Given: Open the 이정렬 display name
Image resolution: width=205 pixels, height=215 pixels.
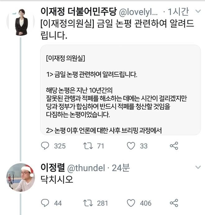Looking at the screenshot, I should pyautogui.click(x=53, y=168).
